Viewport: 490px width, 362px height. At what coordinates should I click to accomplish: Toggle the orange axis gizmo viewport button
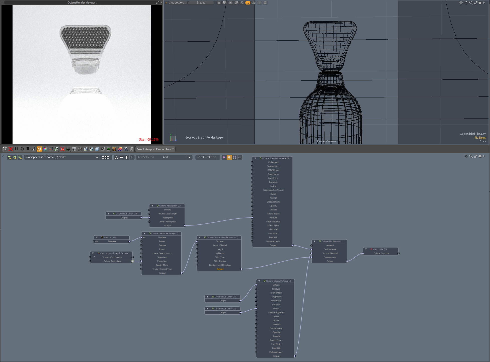point(248,3)
